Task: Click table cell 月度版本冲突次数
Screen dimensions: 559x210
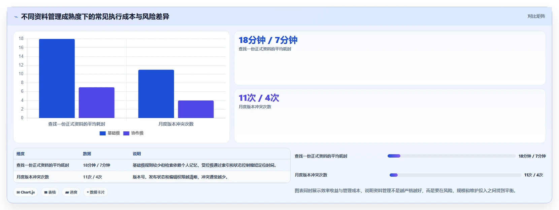Action: click(x=33, y=177)
